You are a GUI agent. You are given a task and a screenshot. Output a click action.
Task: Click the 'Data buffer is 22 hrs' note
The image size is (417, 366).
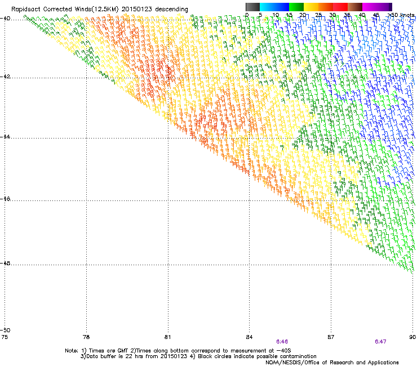pyautogui.click(x=198, y=356)
